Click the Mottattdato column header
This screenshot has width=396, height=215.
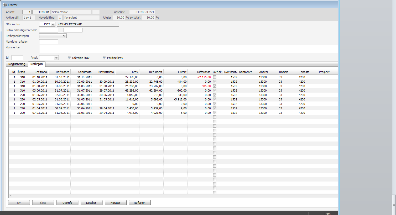tap(104, 72)
